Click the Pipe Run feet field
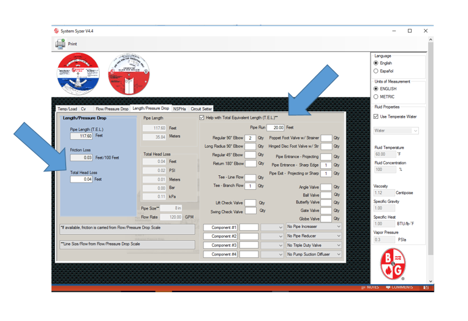Screen dimensions: 468x321 (275, 127)
